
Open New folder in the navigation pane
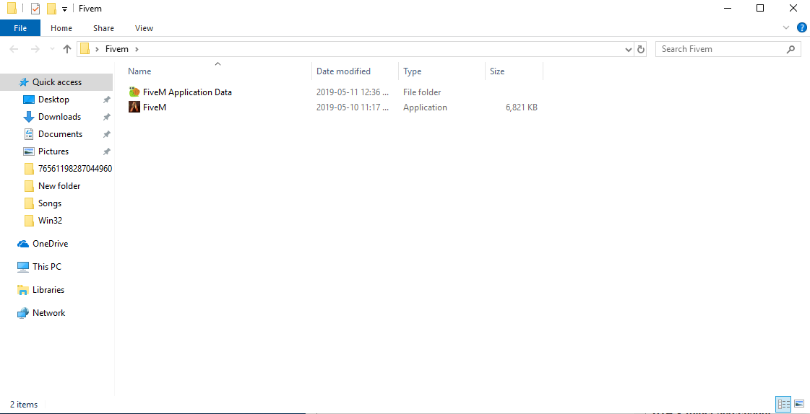point(59,186)
